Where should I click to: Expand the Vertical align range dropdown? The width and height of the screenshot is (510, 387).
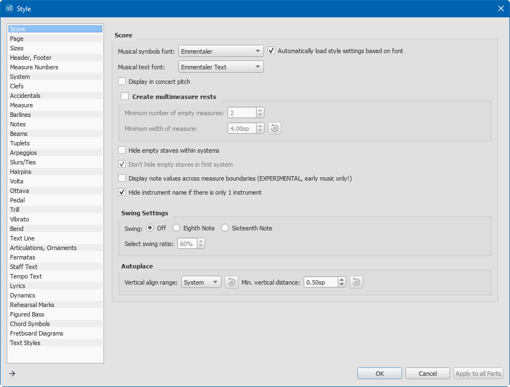coord(201,282)
